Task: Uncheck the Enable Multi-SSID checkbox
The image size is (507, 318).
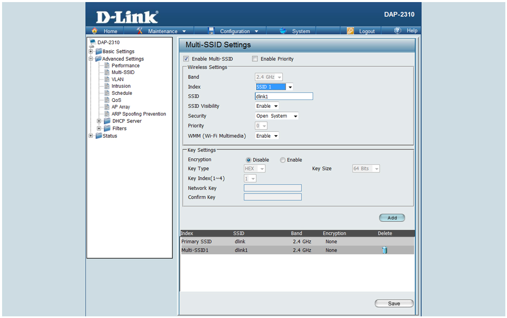Action: [x=186, y=59]
